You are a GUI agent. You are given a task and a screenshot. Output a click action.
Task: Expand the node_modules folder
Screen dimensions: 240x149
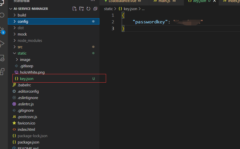54,40
